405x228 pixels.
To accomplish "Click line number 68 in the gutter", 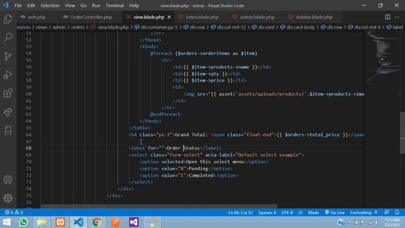I will click(x=28, y=148).
